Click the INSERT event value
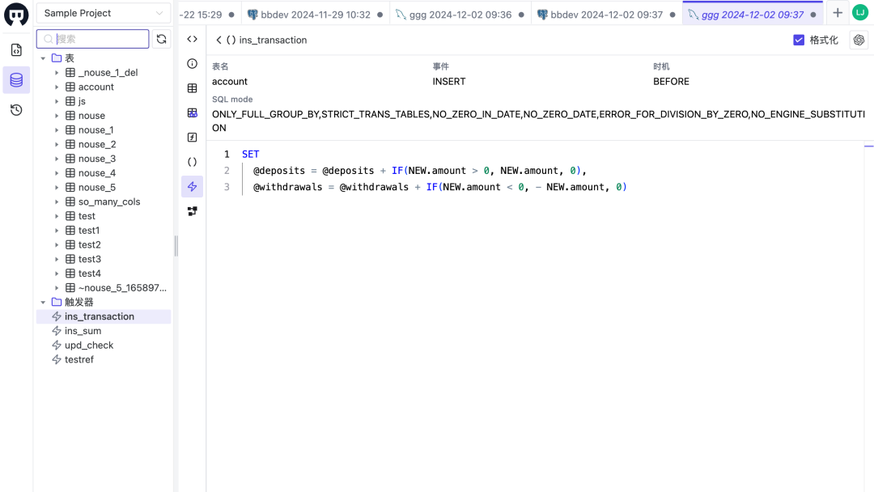The height and width of the screenshot is (492, 874). [448, 82]
